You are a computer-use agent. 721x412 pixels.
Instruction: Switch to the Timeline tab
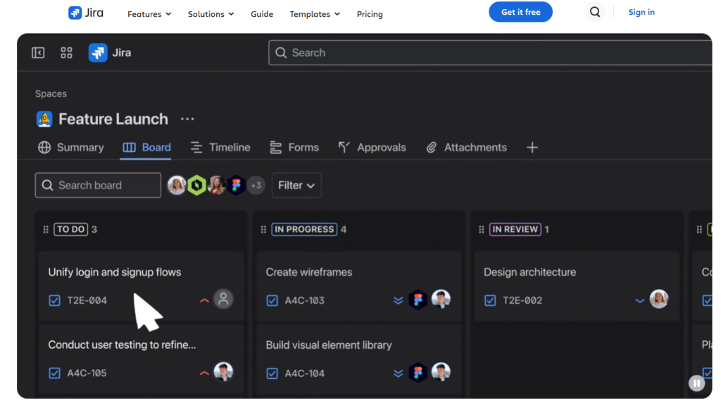click(x=220, y=148)
